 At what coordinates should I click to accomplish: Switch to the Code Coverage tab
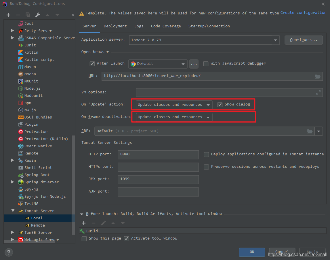pyautogui.click(x=166, y=26)
